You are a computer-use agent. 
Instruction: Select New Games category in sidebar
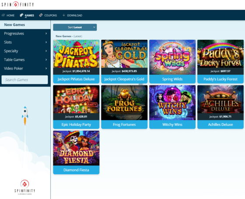point(25,24)
